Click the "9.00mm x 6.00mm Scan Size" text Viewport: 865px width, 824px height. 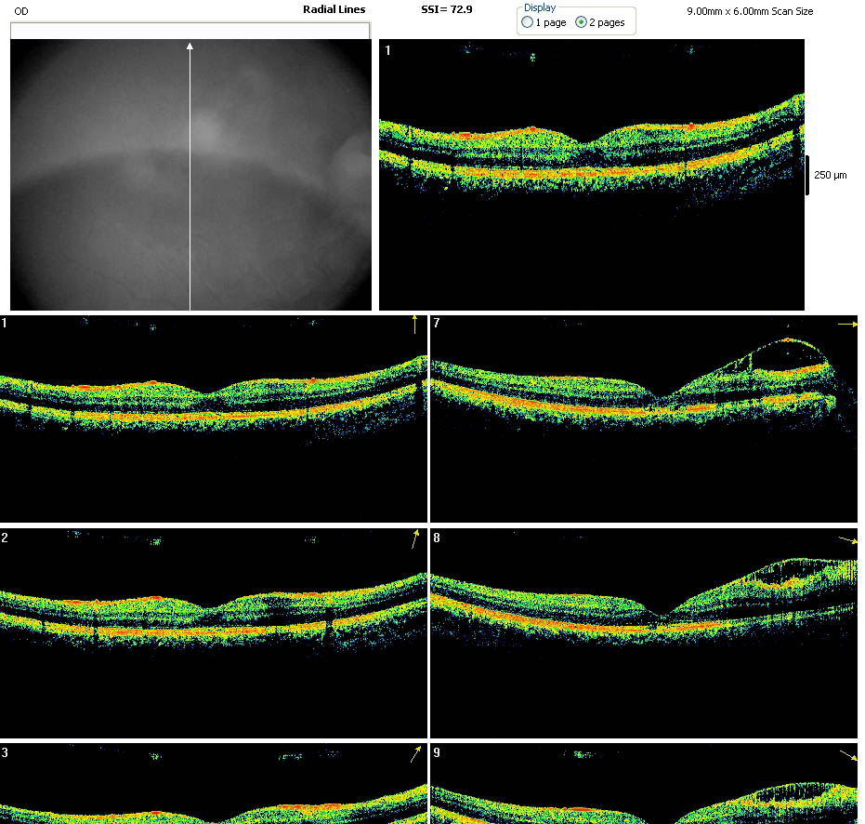click(750, 11)
